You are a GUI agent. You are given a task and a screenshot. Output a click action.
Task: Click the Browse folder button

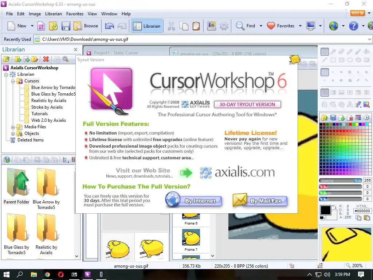(x=86, y=26)
